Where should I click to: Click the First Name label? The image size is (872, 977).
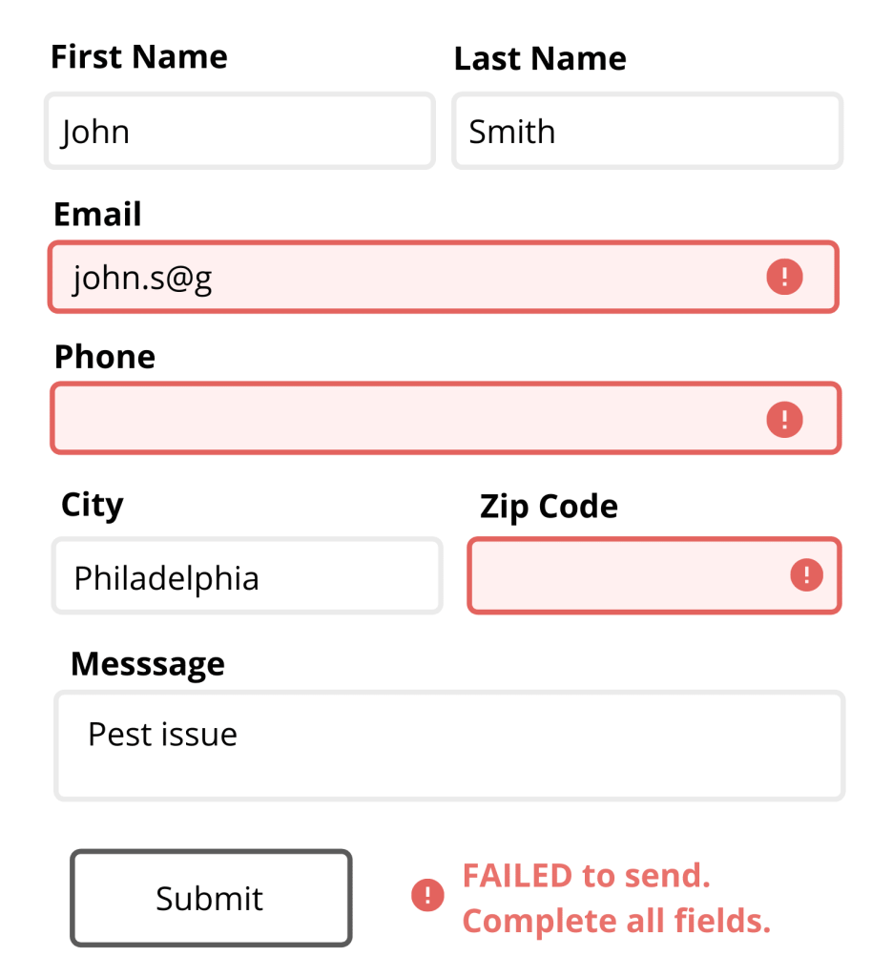click(x=139, y=57)
